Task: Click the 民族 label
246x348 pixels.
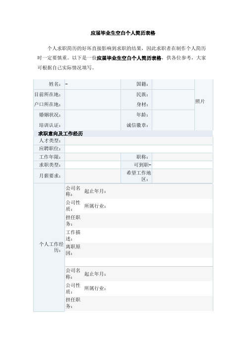Action: [x=142, y=95]
